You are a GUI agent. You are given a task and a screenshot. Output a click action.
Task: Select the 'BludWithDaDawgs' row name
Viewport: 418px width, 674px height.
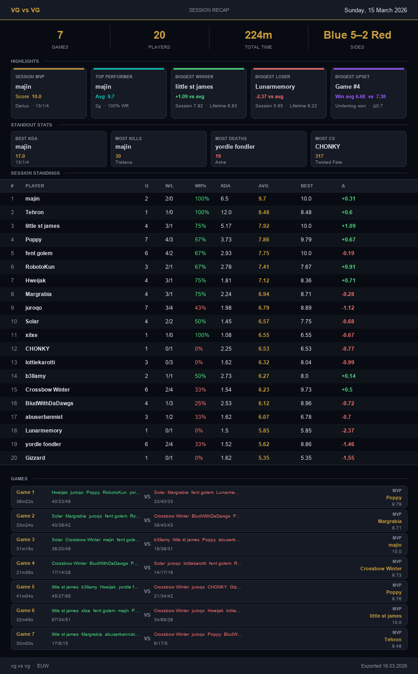point(50,403)
